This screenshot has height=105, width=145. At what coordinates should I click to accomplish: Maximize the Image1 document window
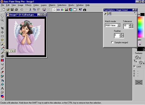coord(41,15)
